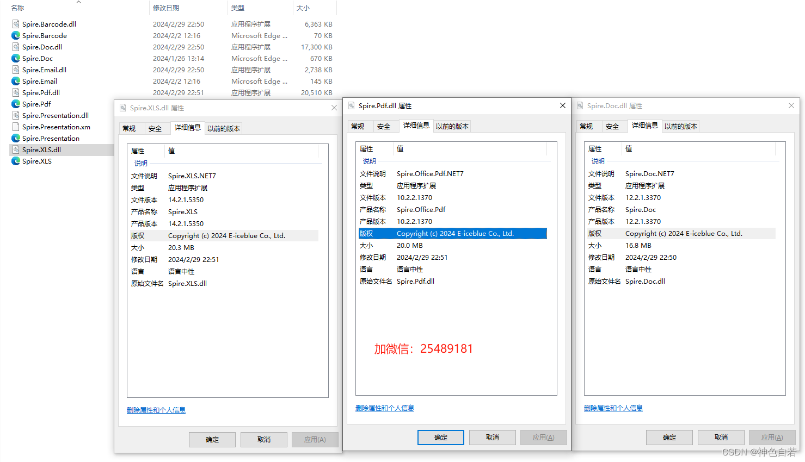805x462 pixels.
Task: Select original filename Spire.Pdf.dll value
Action: [415, 282]
